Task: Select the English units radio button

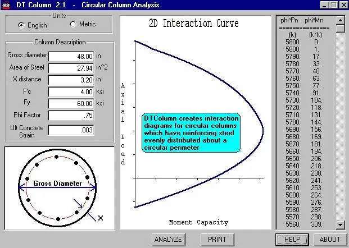Action: pyautogui.click(x=21, y=25)
